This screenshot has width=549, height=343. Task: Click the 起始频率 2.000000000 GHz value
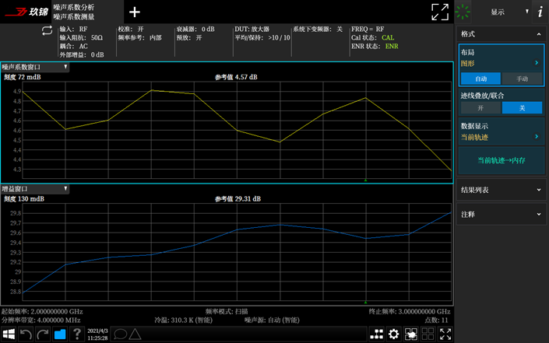click(x=42, y=312)
